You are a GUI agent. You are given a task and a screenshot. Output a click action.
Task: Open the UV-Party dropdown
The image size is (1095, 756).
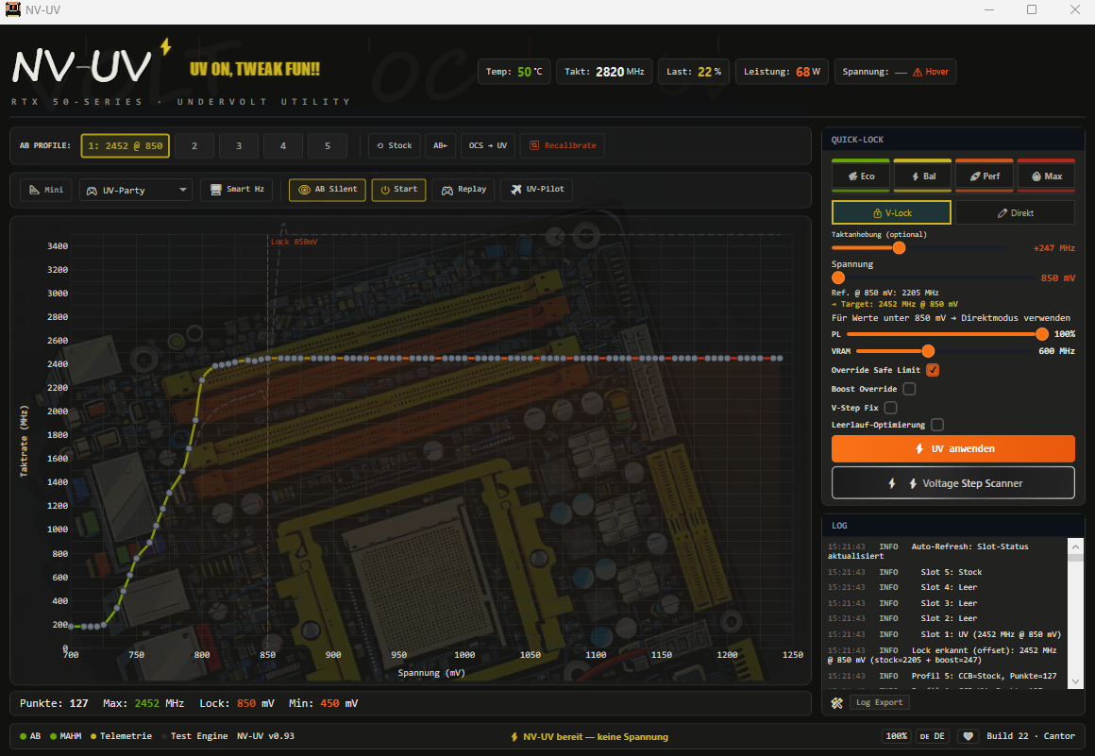[x=136, y=190]
